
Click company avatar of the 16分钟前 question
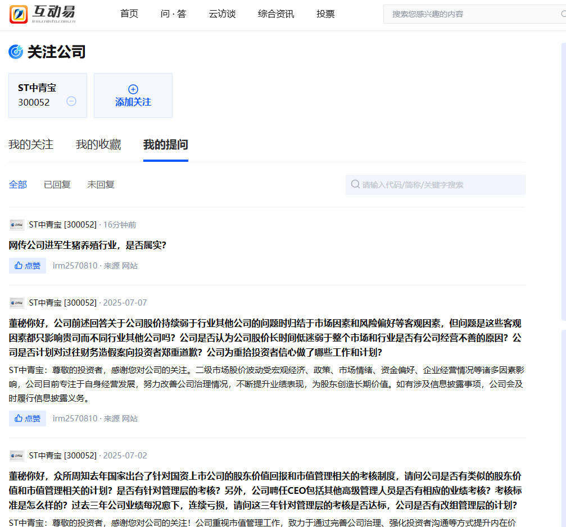[17, 225]
